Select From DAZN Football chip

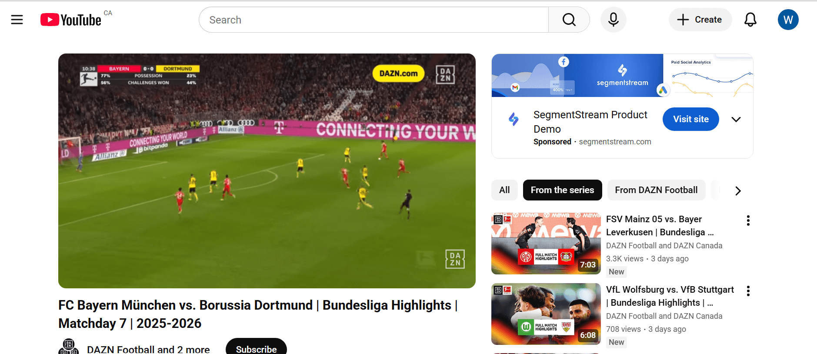click(x=656, y=190)
